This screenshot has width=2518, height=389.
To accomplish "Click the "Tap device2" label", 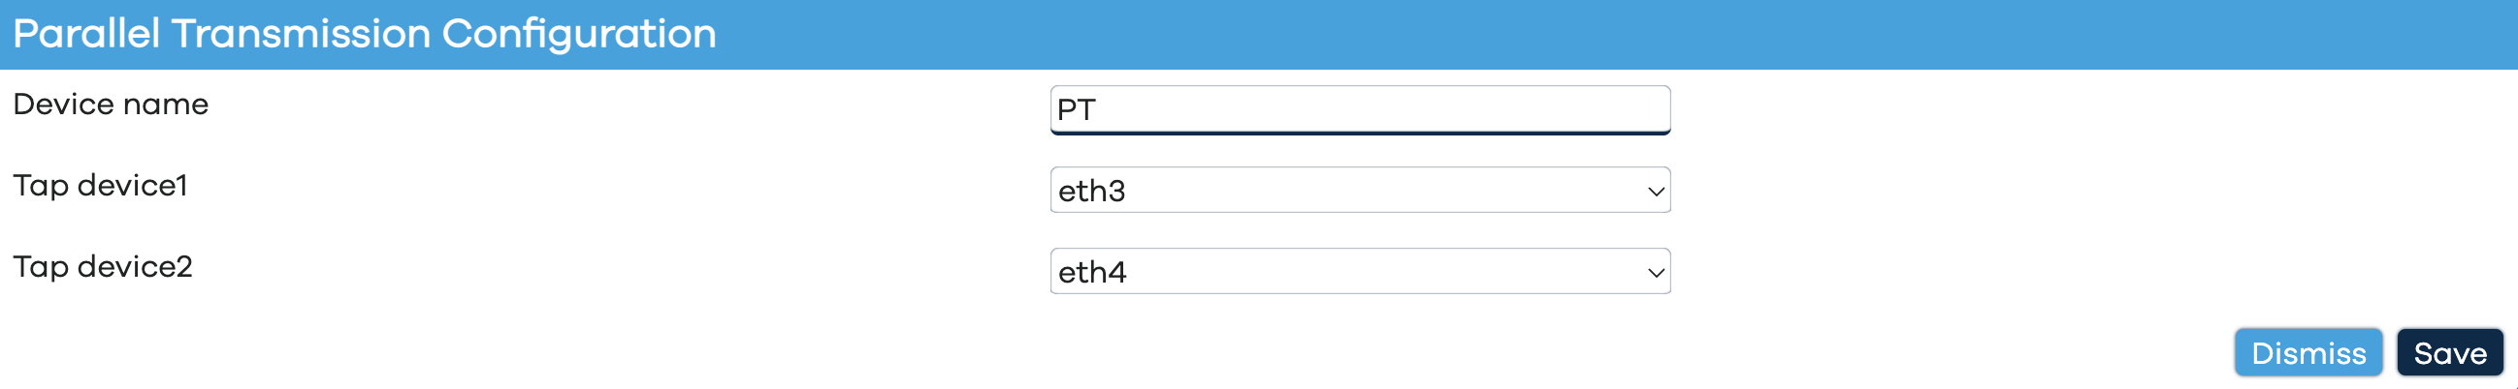I will [x=103, y=266].
